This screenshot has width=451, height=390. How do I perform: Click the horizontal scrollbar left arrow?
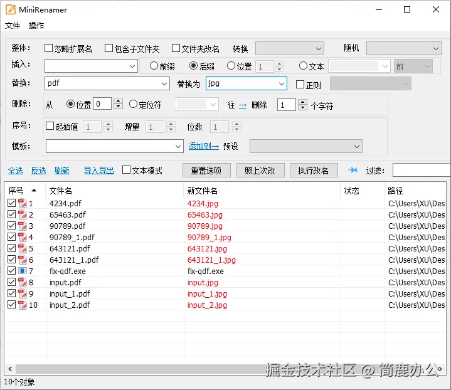[11, 369]
